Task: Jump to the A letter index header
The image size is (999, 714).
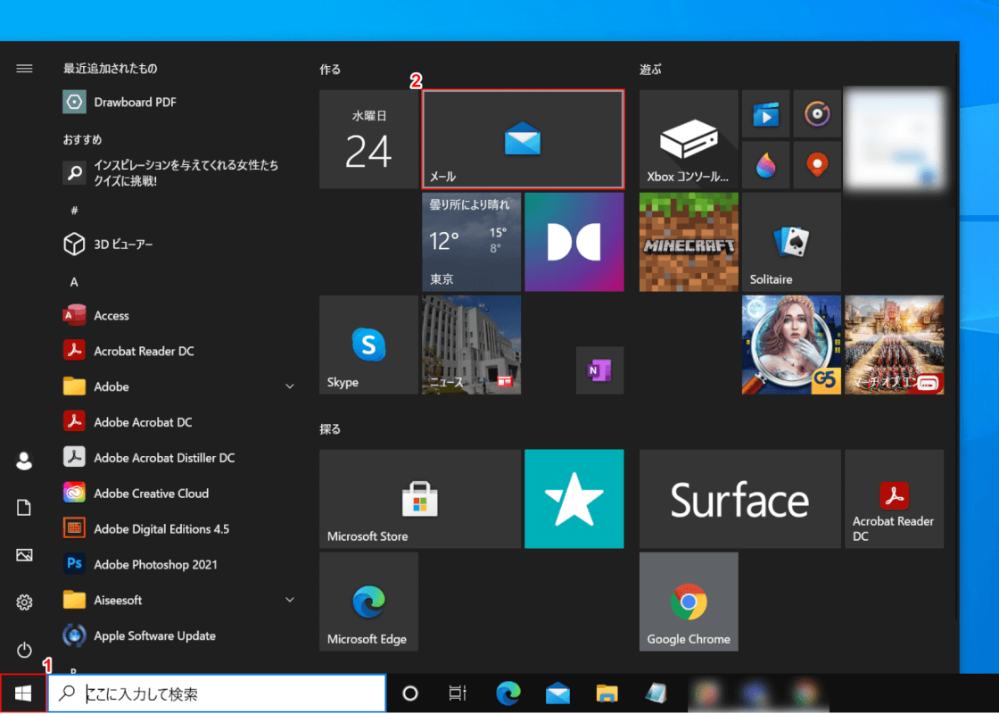Action: click(x=74, y=282)
